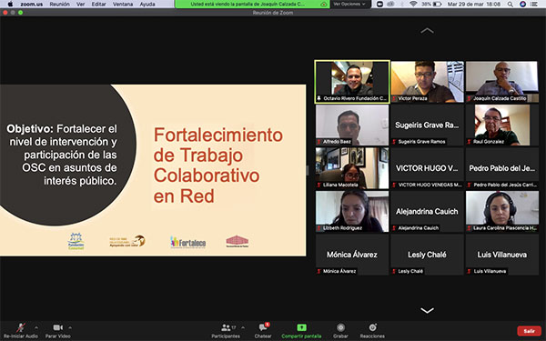This screenshot has width=546, height=341.
Task: Open the Reacciones emoji icon
Action: click(372, 327)
